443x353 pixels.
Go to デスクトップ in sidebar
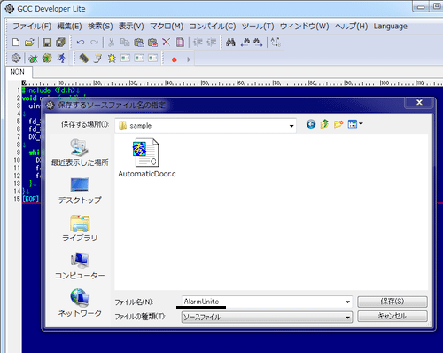(x=80, y=191)
